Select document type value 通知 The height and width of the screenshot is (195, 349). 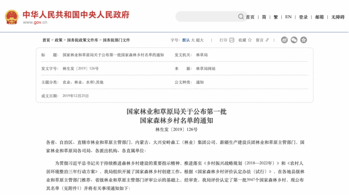coord(200,82)
